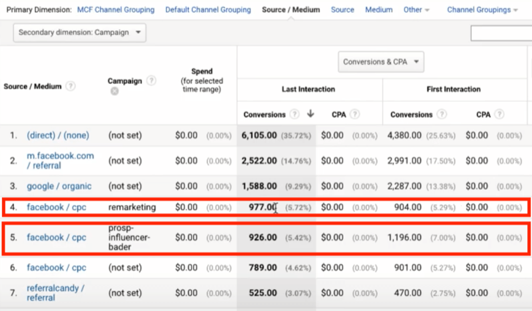
Task: Select the Medium primary dimension
Action: (378, 10)
